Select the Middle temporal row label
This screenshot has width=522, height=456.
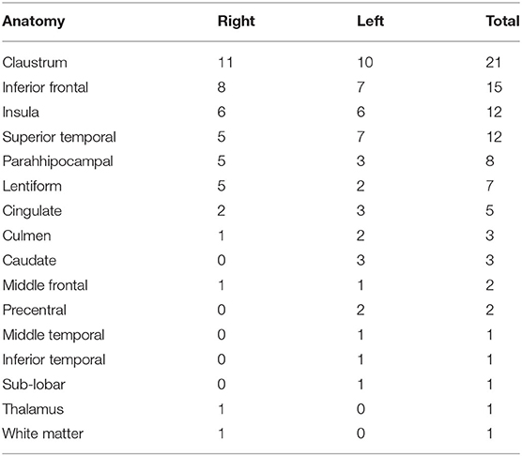[54, 335]
